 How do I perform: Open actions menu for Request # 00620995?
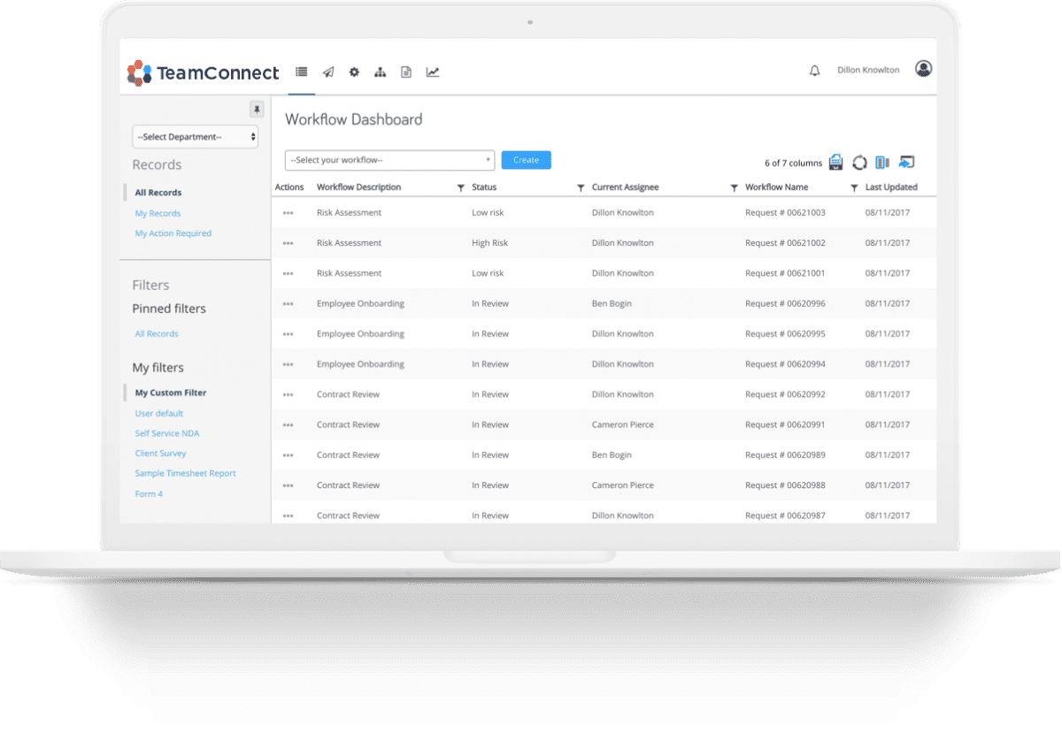tap(288, 334)
